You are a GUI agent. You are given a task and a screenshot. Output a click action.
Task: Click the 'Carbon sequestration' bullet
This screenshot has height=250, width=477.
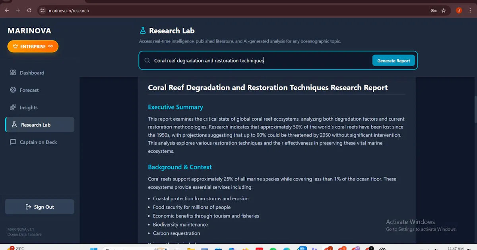pyautogui.click(x=176, y=233)
